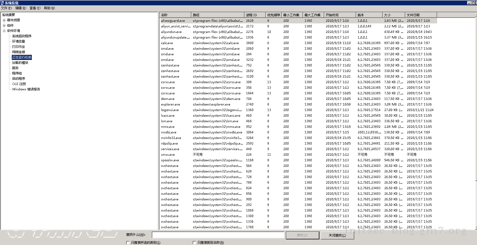Screen dimensions: 477x245
Task: Enable 只搜索类别名称 checkbox
Action: pyautogui.click(x=194, y=242)
